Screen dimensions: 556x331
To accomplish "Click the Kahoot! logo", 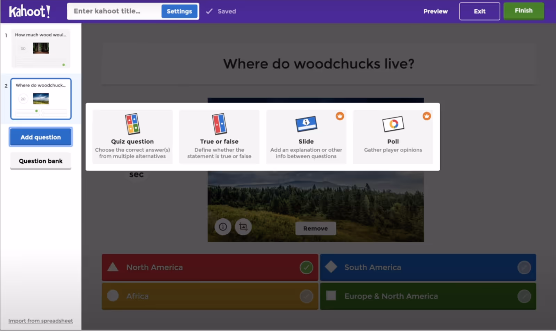I will 30,11.
